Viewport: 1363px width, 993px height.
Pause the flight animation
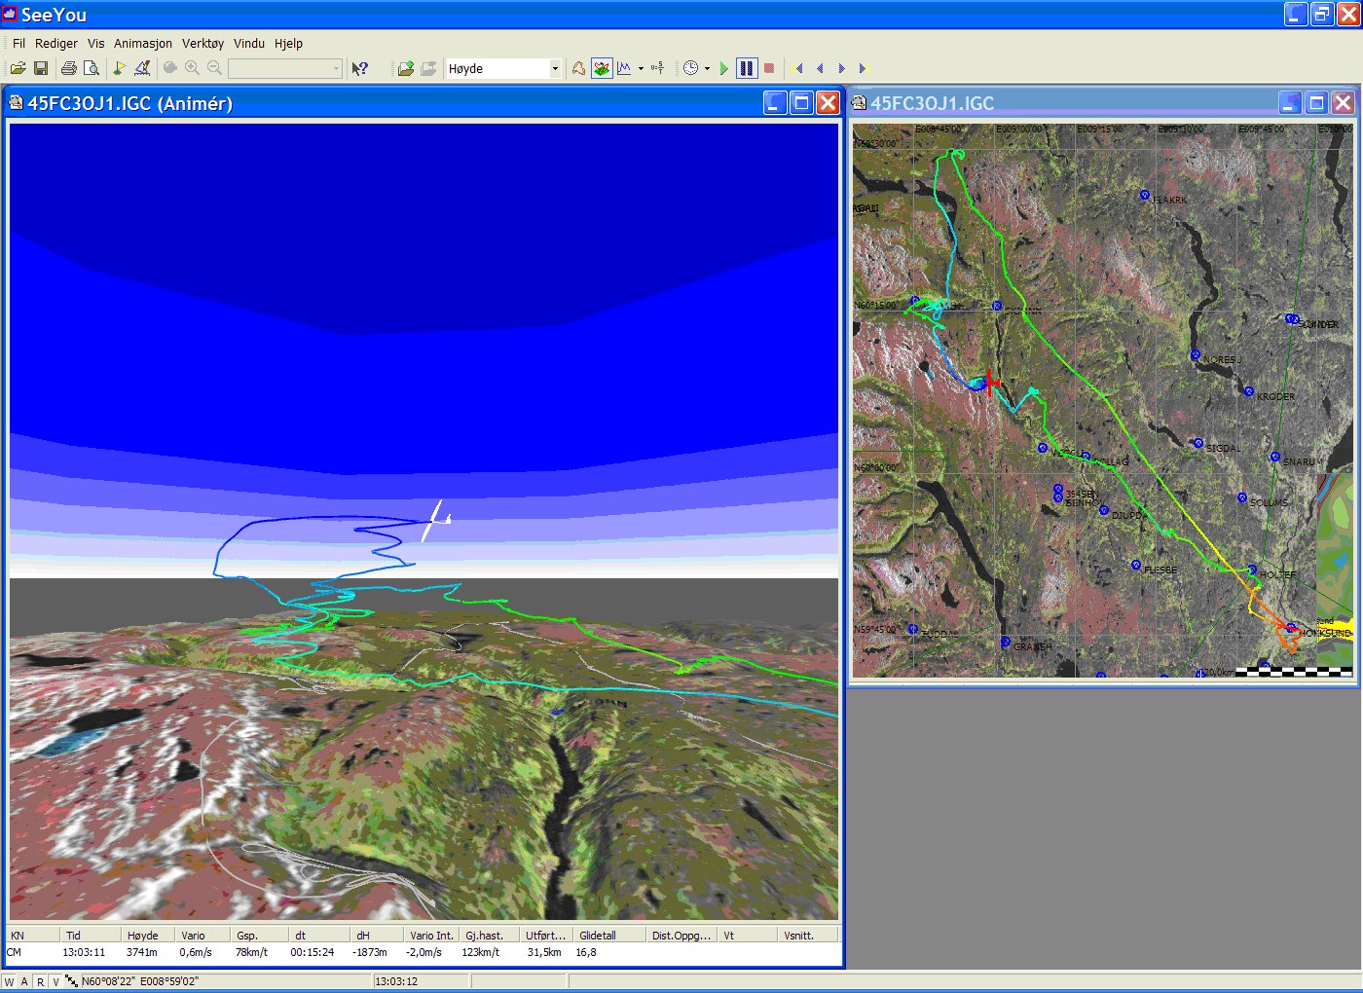[x=746, y=68]
